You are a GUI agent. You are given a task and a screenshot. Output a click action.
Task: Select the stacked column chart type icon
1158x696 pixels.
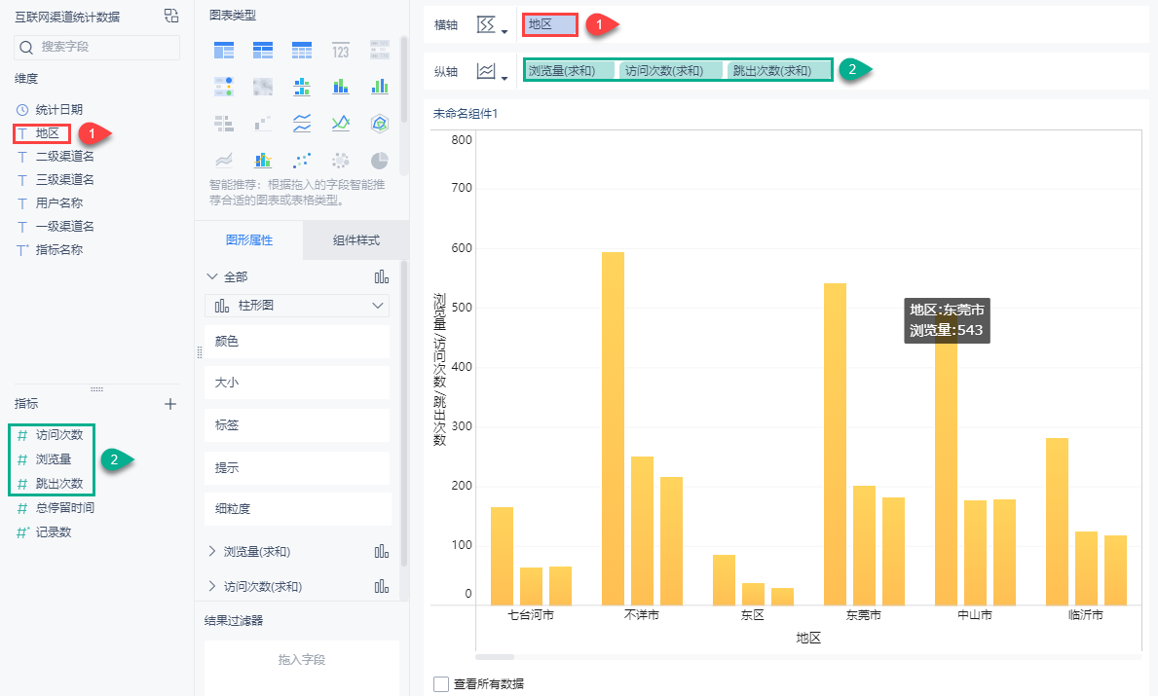(341, 87)
